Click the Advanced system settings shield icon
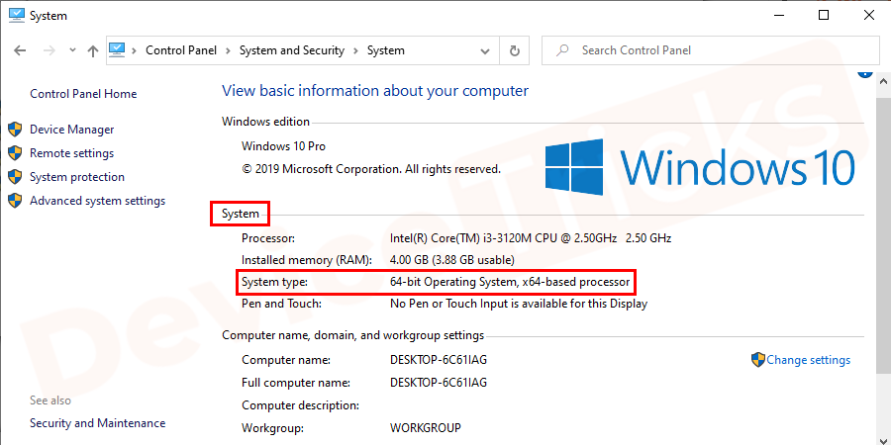 (x=15, y=201)
